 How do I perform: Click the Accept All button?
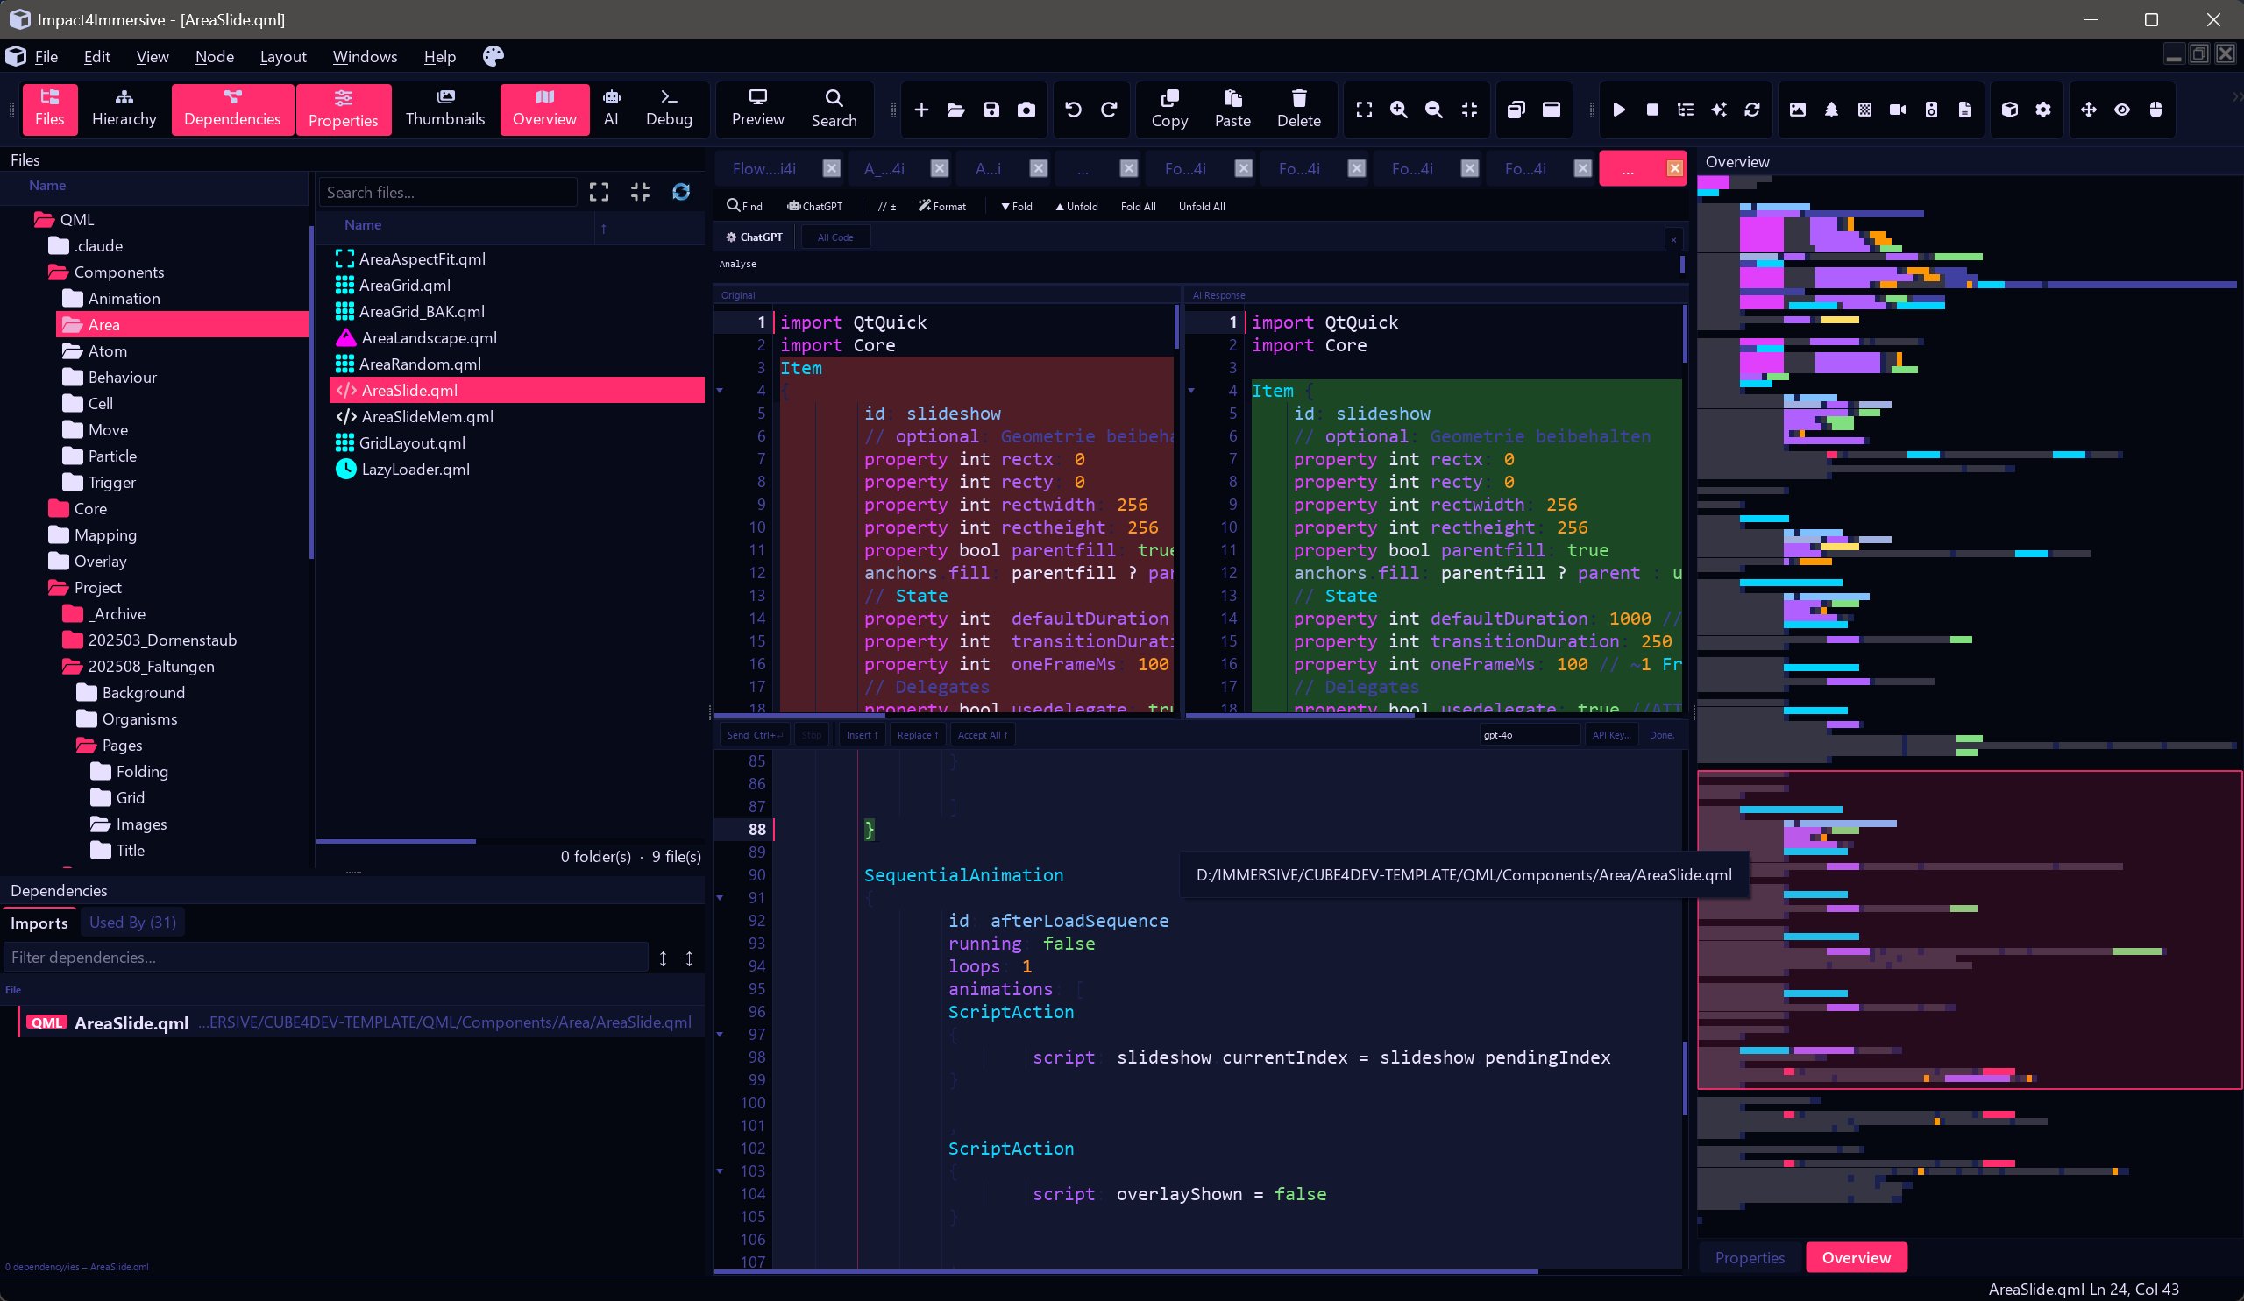[983, 735]
